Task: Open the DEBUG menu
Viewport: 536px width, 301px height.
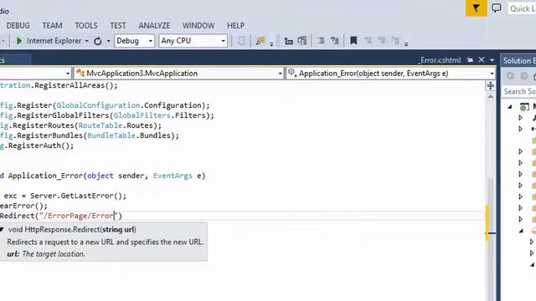Action: tap(18, 26)
